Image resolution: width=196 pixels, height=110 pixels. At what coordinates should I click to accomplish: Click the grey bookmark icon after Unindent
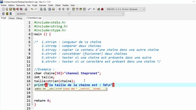click(x=68, y=9)
